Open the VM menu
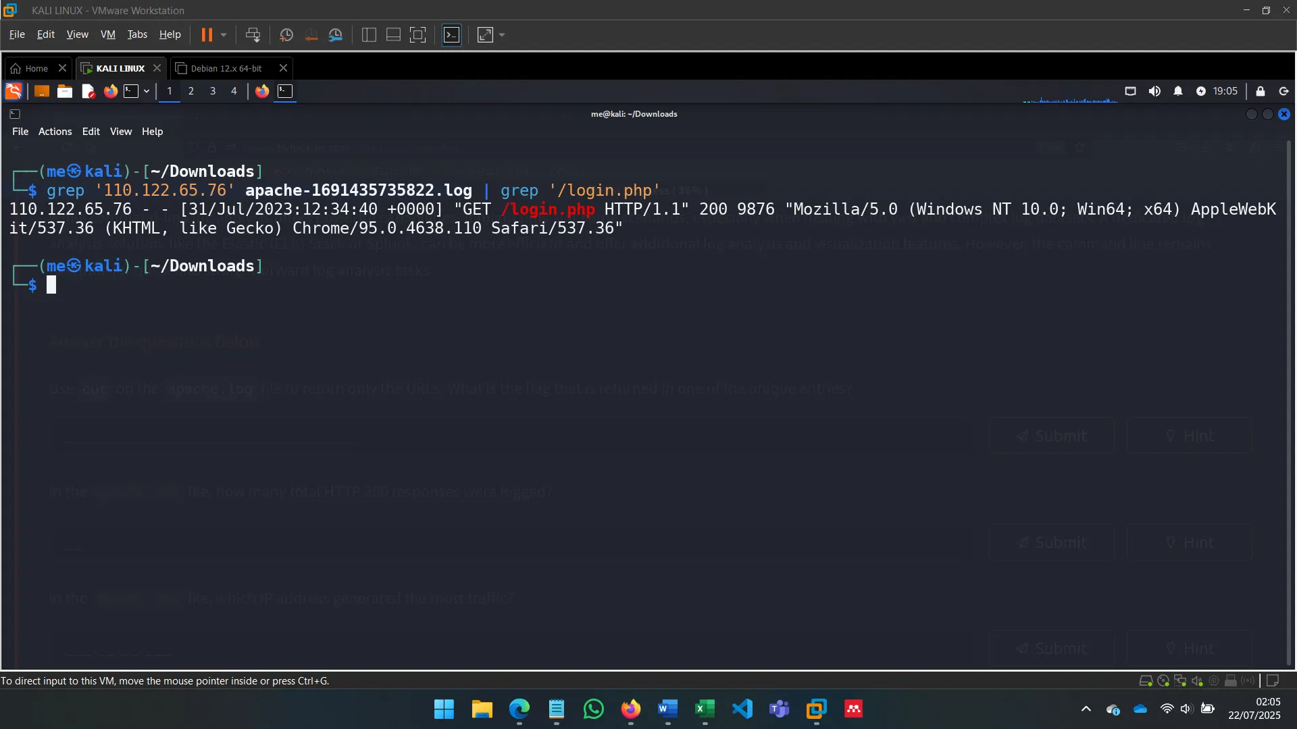This screenshot has height=729, width=1297. tap(107, 34)
